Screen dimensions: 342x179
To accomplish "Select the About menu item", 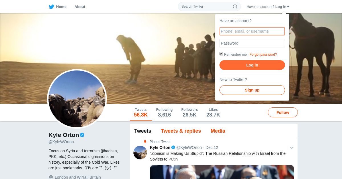I will [x=80, y=7].
